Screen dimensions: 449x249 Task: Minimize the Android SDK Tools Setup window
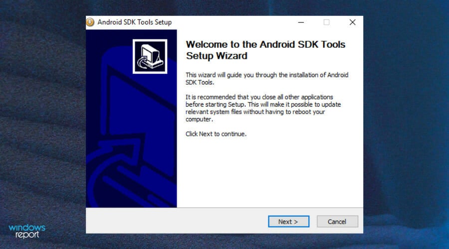301,22
